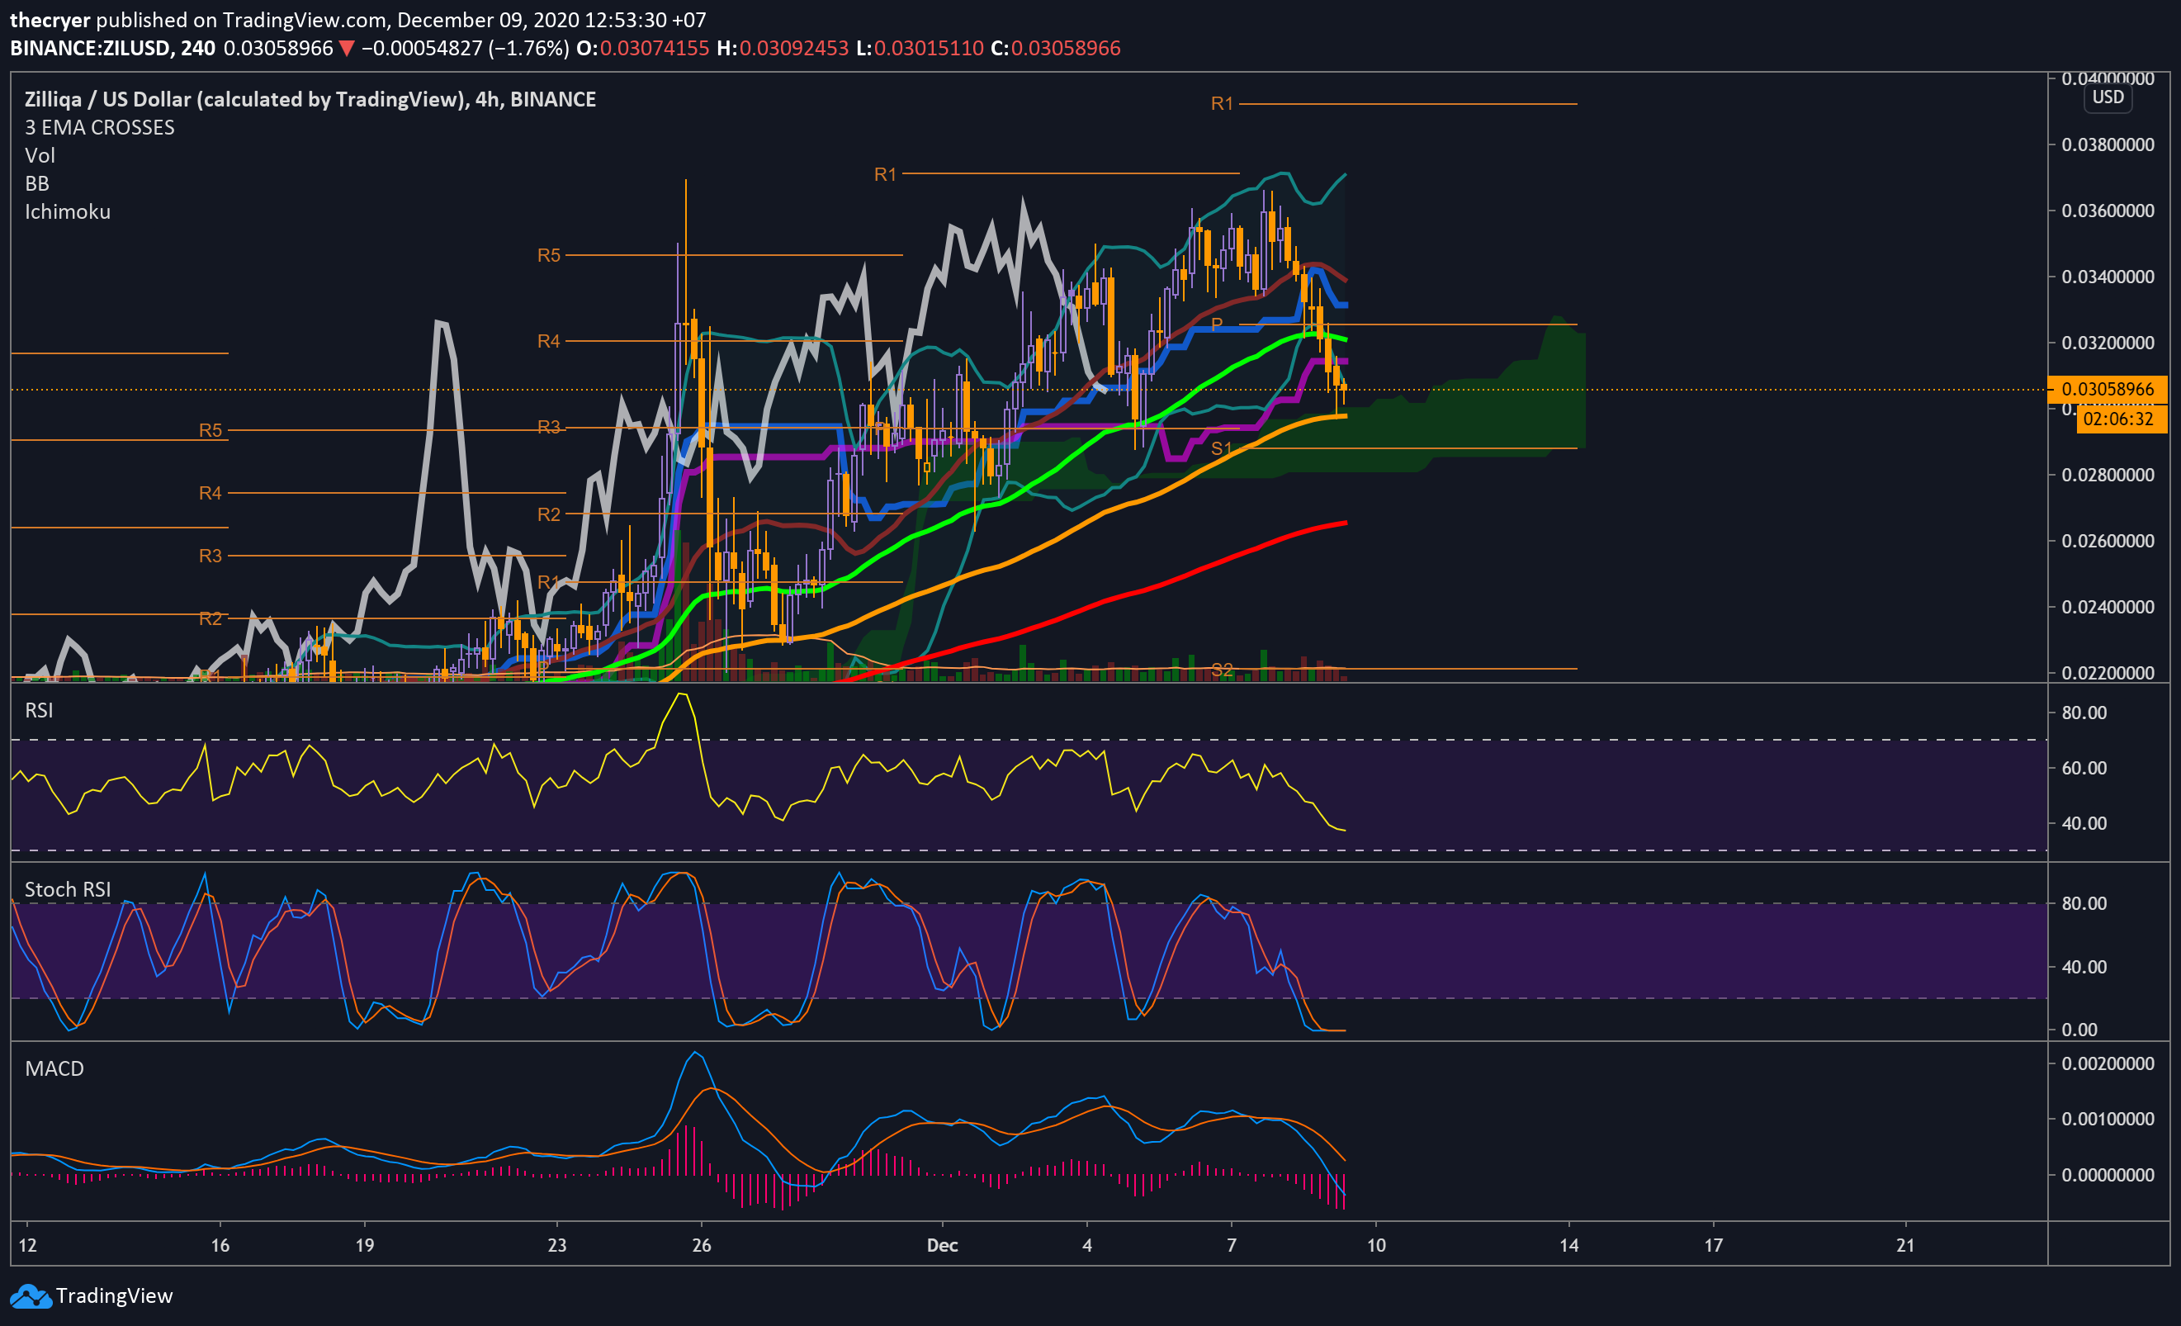This screenshot has height=1326, width=2181.
Task: Click the 26 date label on time axis
Action: click(701, 1245)
